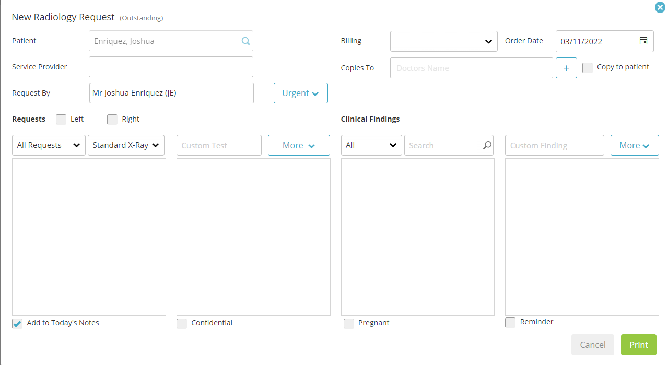Close the New Radiology Request dialog

pos(660,7)
